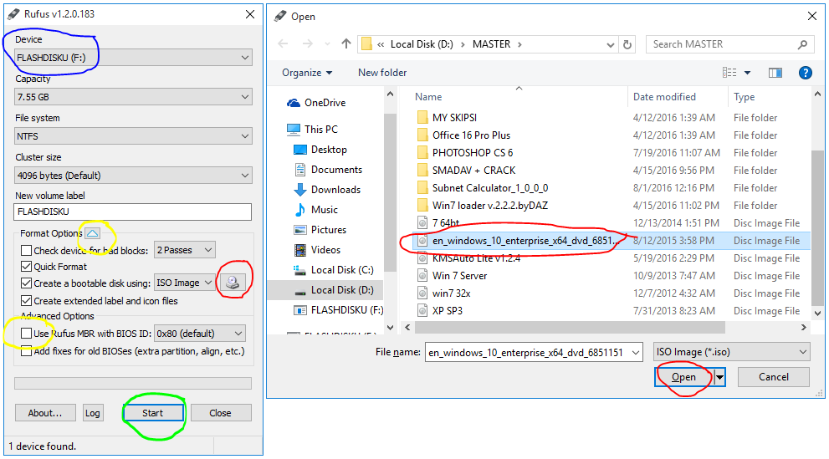Toggle the Quick Format checkbox
This screenshot has width=829, height=459.
click(26, 266)
